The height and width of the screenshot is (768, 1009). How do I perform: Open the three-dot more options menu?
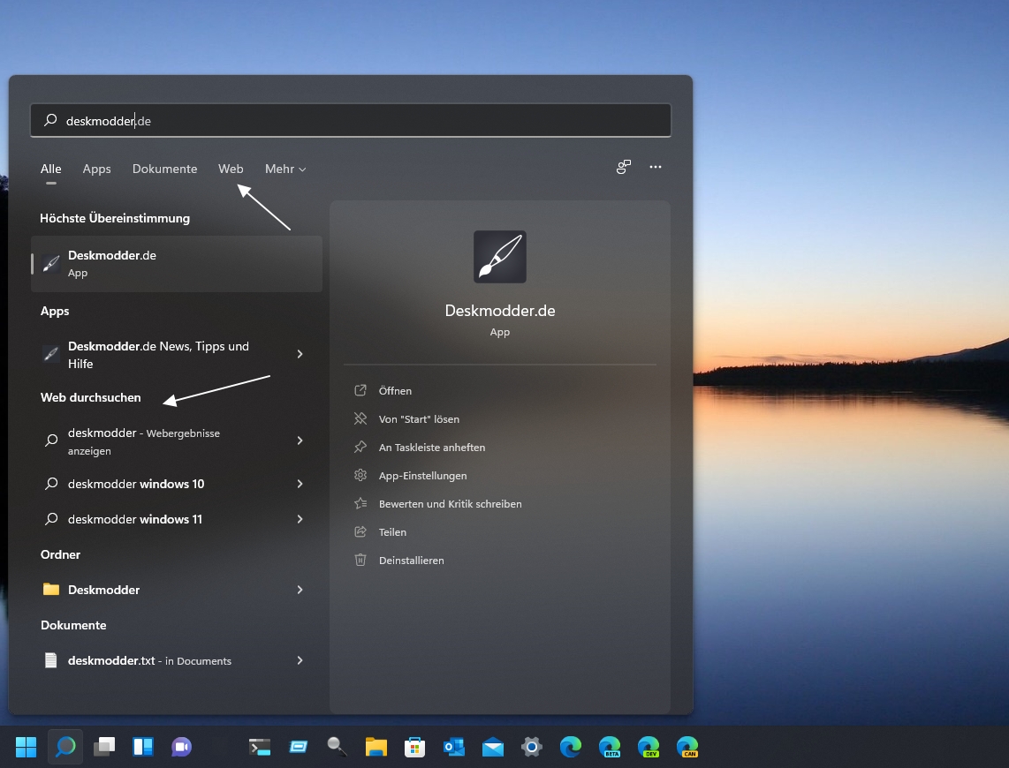pyautogui.click(x=655, y=167)
